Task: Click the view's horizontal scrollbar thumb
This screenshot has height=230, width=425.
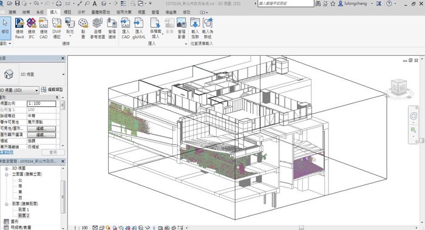Action: [301, 228]
